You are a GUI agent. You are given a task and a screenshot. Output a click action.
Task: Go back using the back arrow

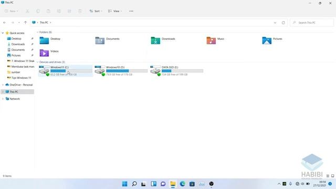pos(5,23)
